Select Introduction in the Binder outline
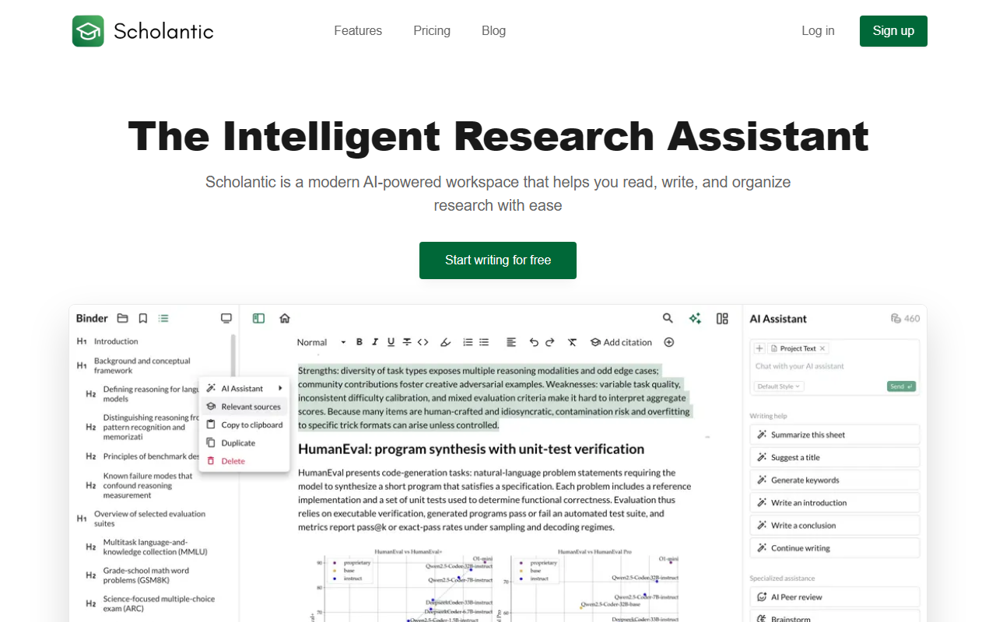This screenshot has height=622, width=996. tap(116, 341)
